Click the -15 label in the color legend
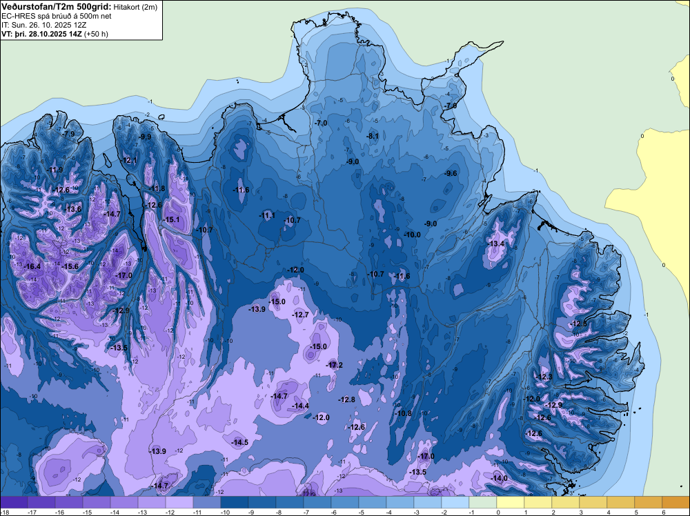690x516 pixels. click(87, 512)
